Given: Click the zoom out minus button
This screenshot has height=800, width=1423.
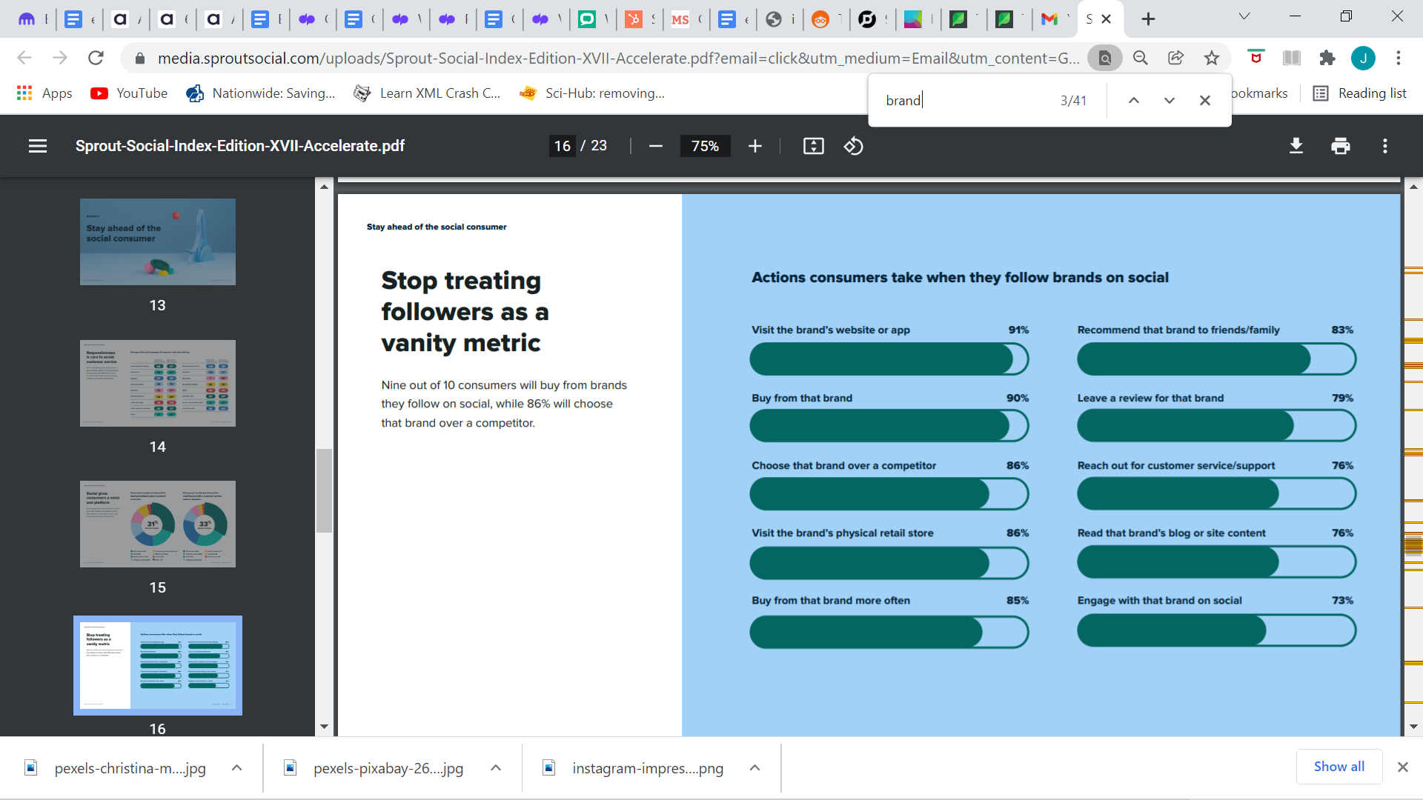Looking at the screenshot, I should coord(655,146).
